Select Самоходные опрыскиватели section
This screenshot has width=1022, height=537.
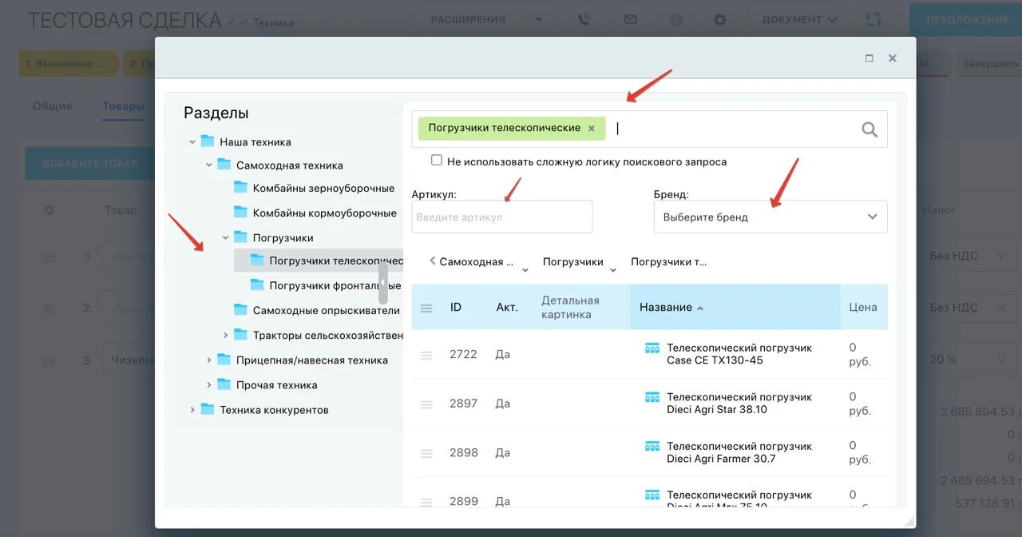[x=326, y=310]
